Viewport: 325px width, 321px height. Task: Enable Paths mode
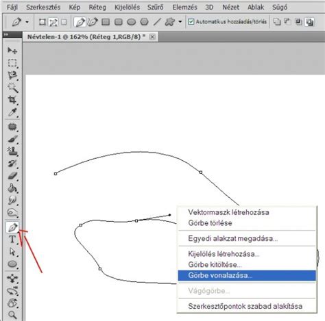point(53,23)
